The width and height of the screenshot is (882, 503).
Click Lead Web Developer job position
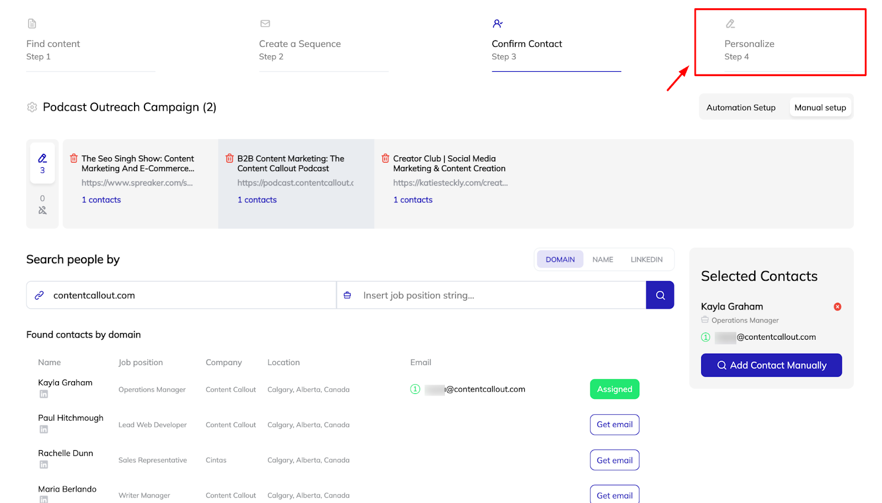coord(153,425)
